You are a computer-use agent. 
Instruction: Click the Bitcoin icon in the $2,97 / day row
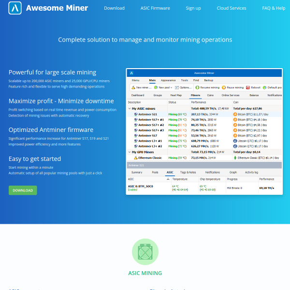(x=235, y=135)
